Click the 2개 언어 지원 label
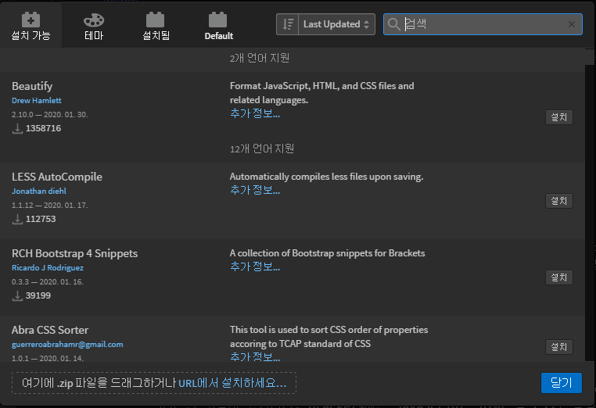Image resolution: width=596 pixels, height=408 pixels. [260, 58]
